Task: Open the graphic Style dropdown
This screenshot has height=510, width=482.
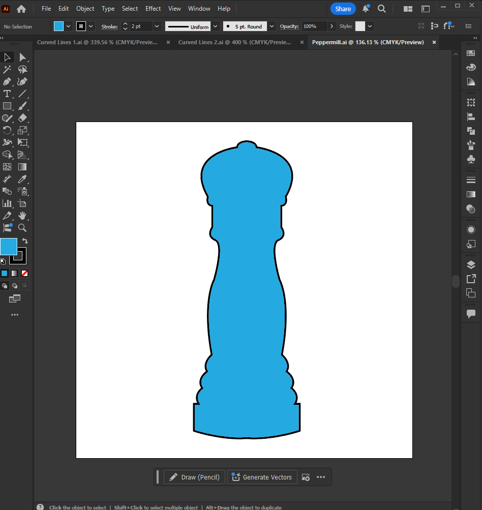Action: 370,26
